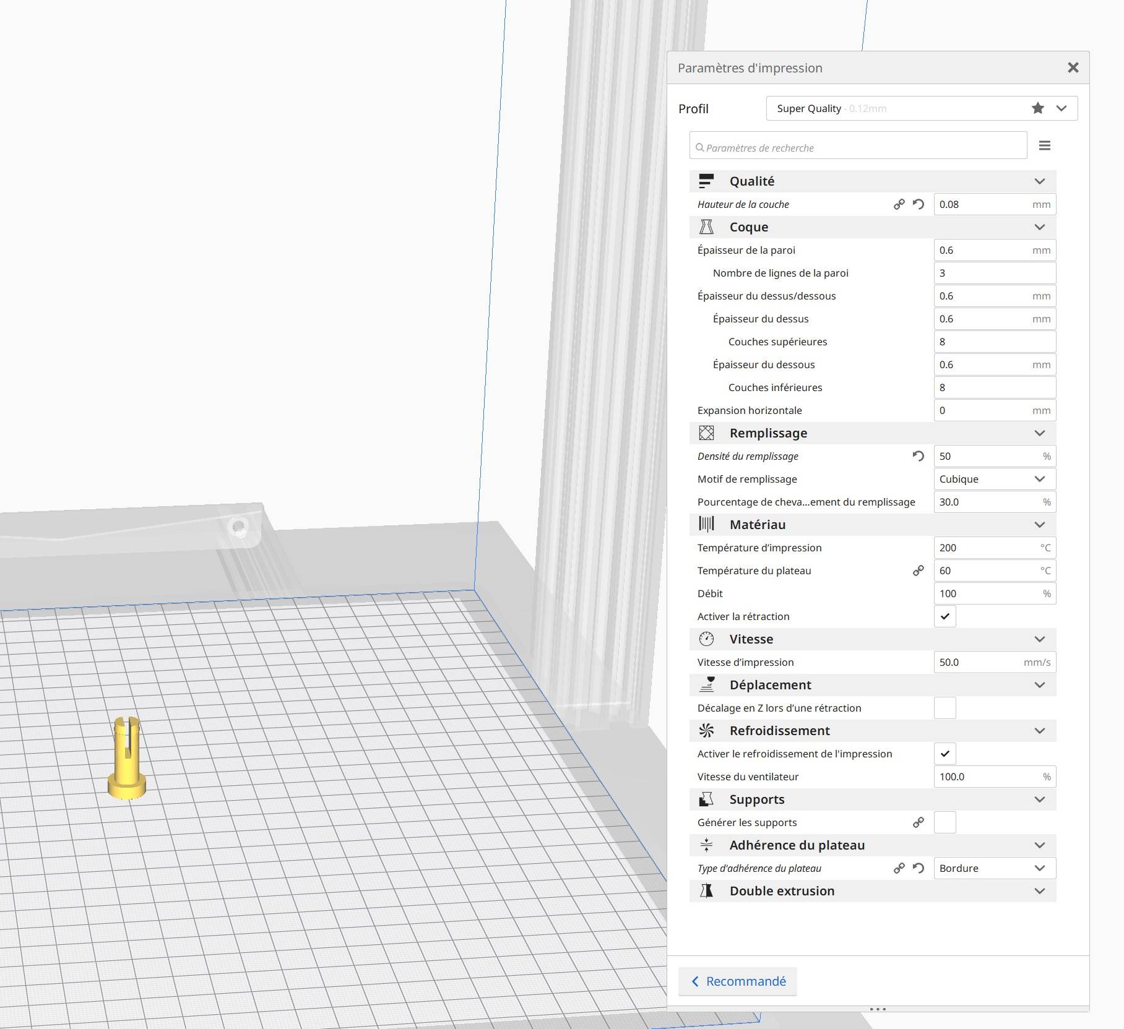Enable Décalage en Z lors d'une rétraction
Image resolution: width=1124 pixels, height=1029 pixels.
point(945,708)
